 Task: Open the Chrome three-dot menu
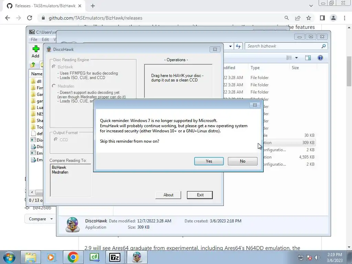(344, 18)
